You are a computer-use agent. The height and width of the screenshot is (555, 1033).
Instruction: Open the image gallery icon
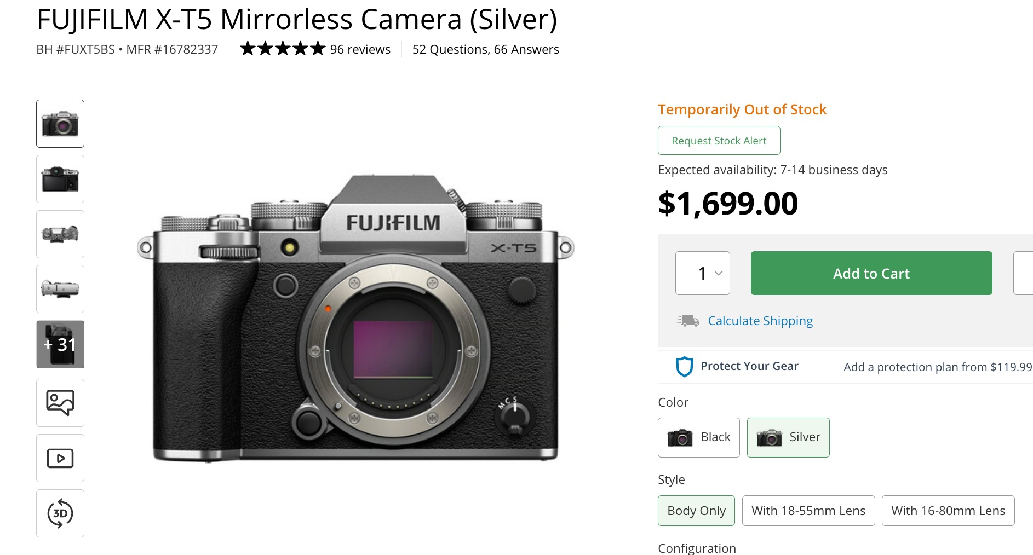pyautogui.click(x=60, y=403)
